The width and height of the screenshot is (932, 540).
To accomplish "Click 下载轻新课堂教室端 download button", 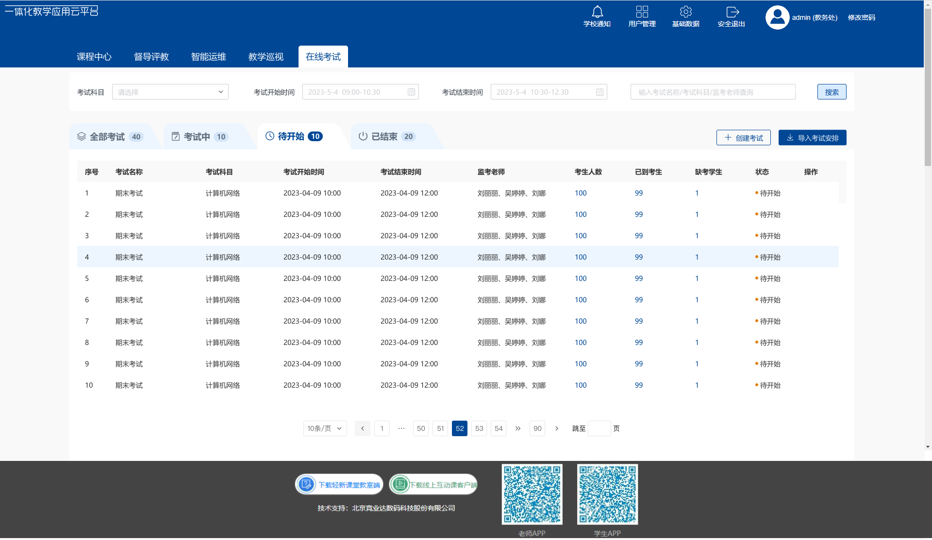I will pyautogui.click(x=339, y=484).
